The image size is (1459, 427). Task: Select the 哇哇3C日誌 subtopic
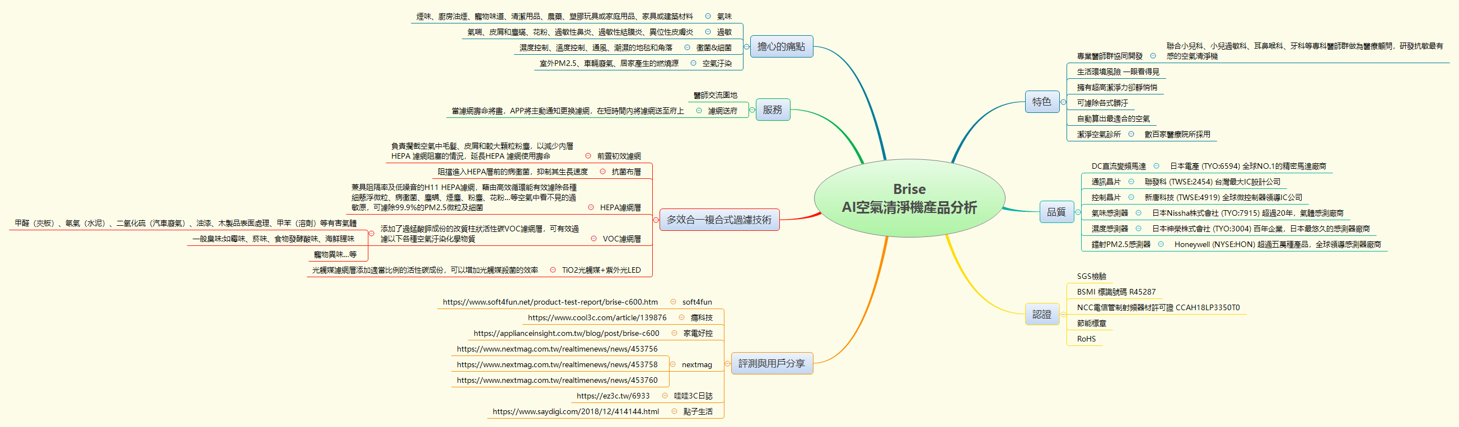coord(693,396)
